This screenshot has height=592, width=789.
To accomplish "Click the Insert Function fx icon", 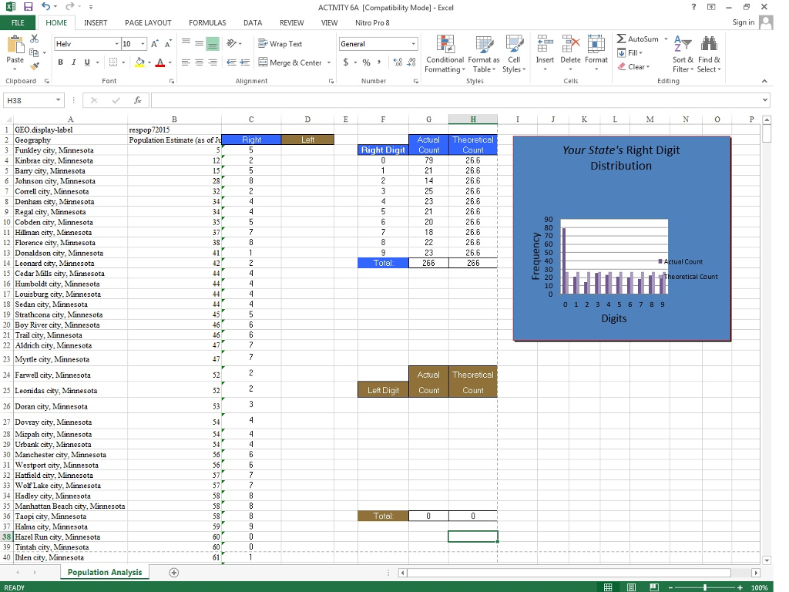I will [137, 100].
